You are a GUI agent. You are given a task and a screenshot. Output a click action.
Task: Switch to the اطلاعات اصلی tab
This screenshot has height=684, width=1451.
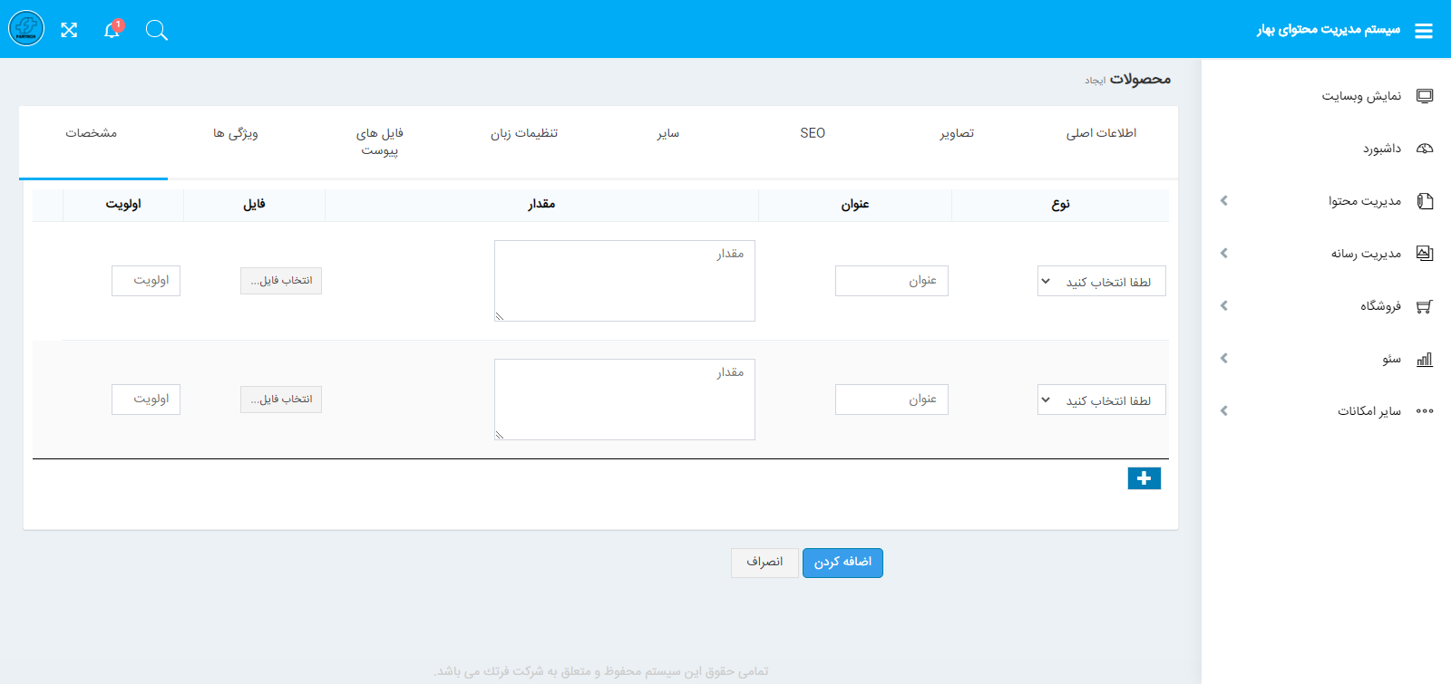[x=1101, y=133]
